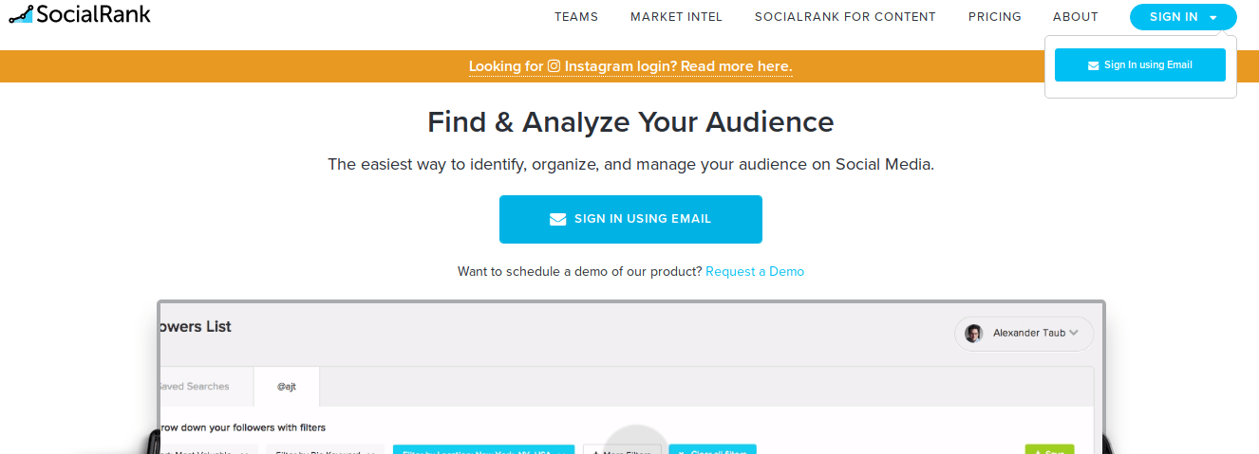Go to the MARKET INTEL page
This screenshot has height=454, width=1259.
pos(676,16)
